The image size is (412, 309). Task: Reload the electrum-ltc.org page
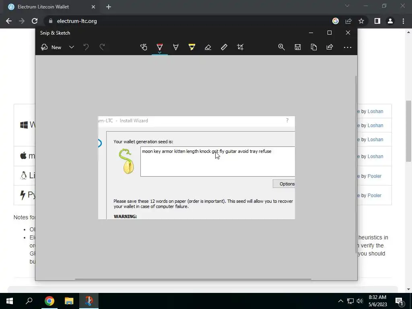point(35,21)
